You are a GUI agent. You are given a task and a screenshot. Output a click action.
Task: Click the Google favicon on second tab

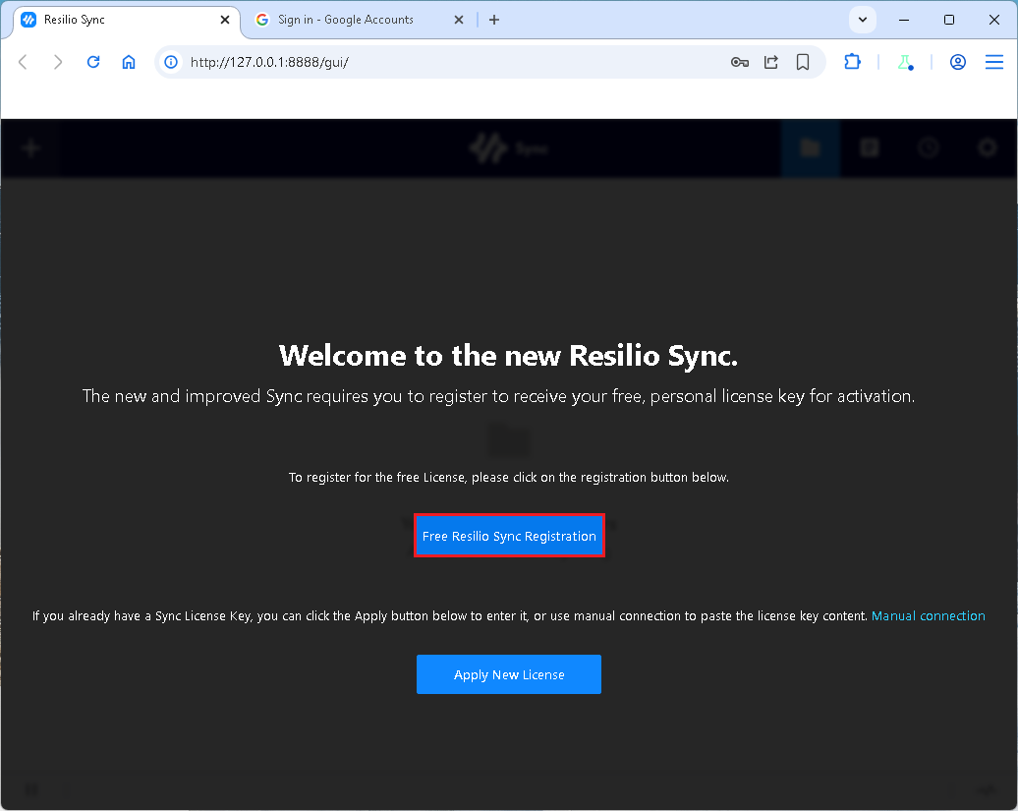(262, 20)
